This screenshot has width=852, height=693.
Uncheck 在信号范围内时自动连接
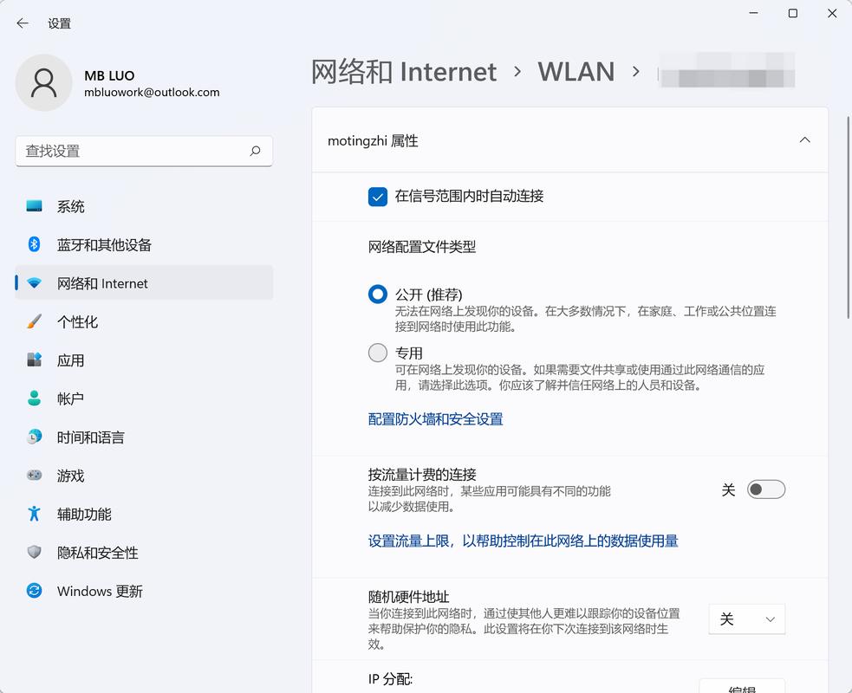[377, 197]
